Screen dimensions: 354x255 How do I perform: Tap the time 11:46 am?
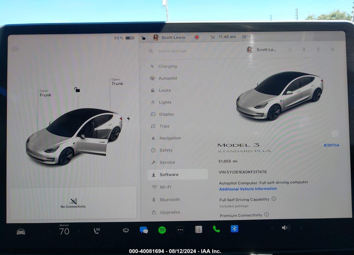[x=227, y=37]
